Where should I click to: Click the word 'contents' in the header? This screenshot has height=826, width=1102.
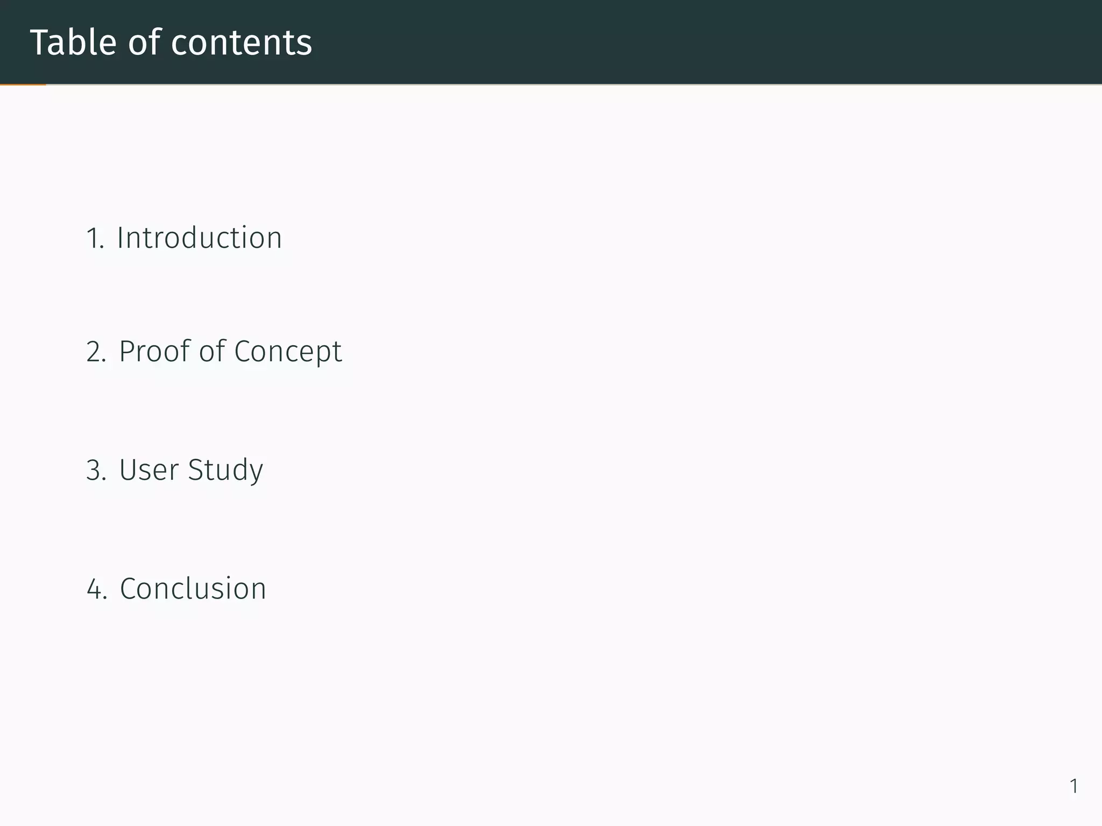(x=242, y=42)
